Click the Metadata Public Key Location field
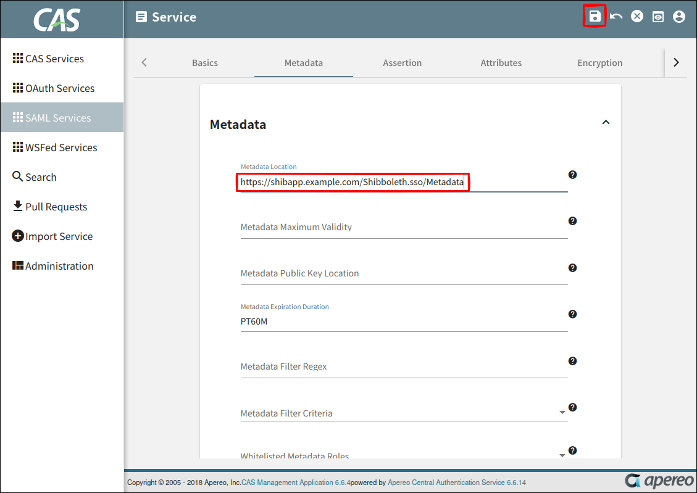697x493 pixels. pos(404,273)
